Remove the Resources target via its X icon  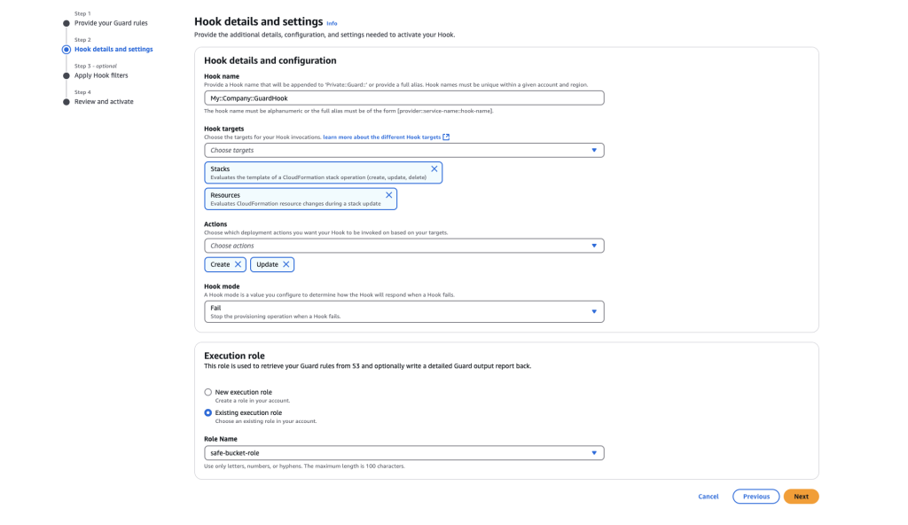[387, 194]
